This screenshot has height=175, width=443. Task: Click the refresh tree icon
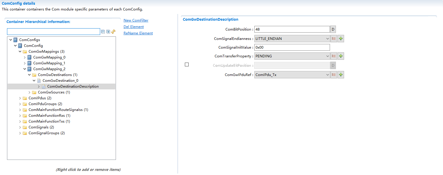[x=113, y=31]
